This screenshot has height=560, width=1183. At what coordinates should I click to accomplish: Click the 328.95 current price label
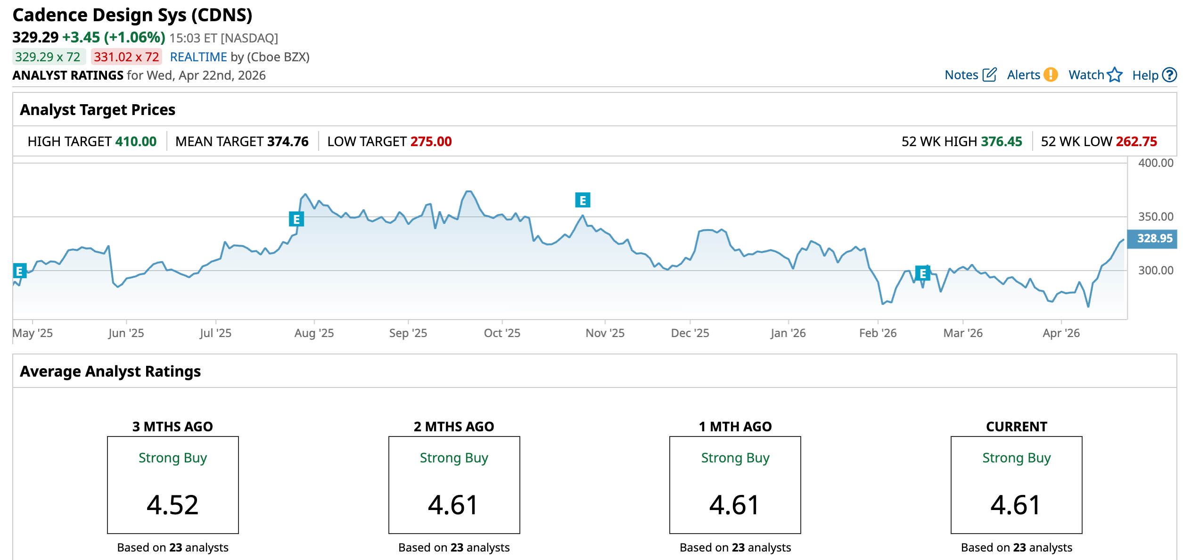tap(1154, 239)
